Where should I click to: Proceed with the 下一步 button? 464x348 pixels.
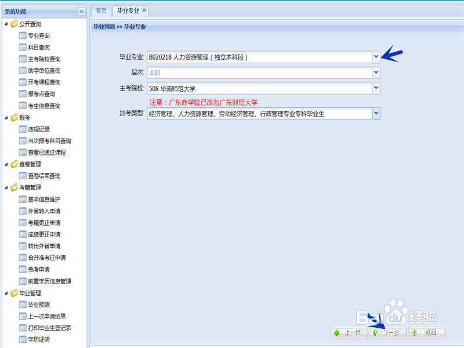pos(387,333)
